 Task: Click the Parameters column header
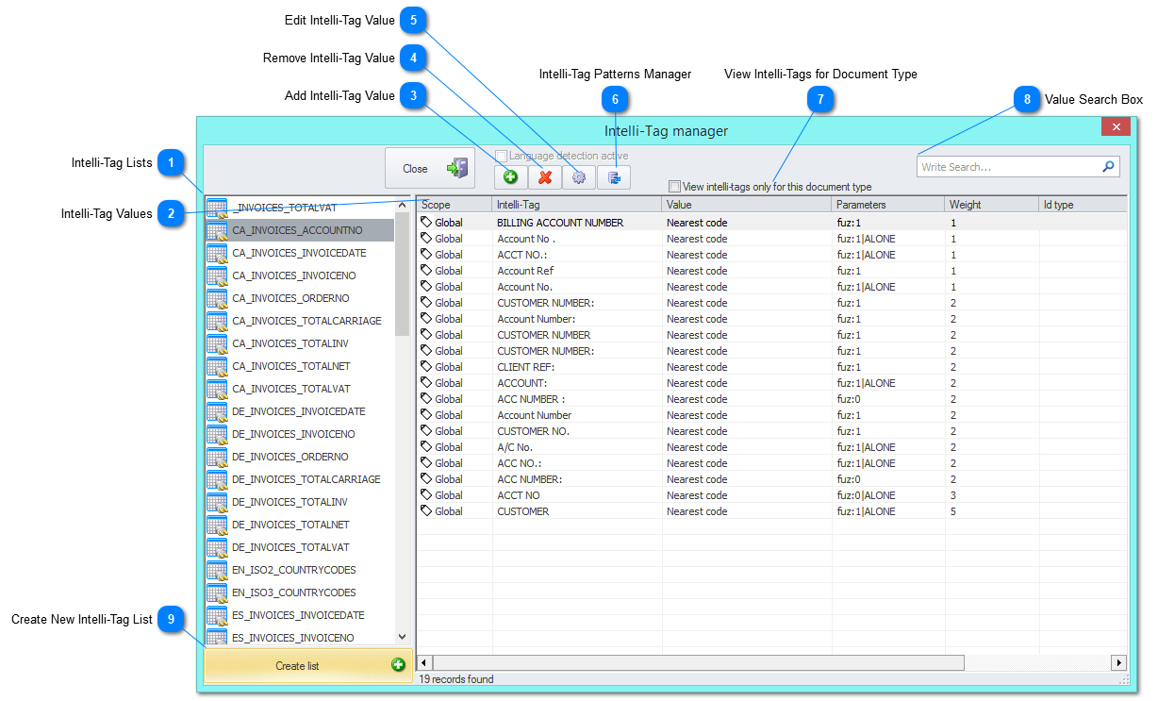click(x=885, y=204)
